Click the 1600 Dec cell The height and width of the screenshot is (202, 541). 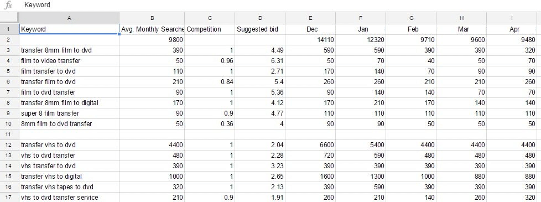[x=310, y=177]
